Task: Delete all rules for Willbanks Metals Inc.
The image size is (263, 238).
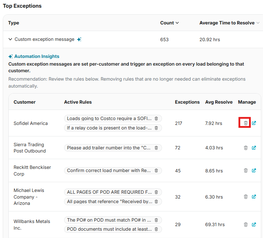Action: (x=246, y=224)
